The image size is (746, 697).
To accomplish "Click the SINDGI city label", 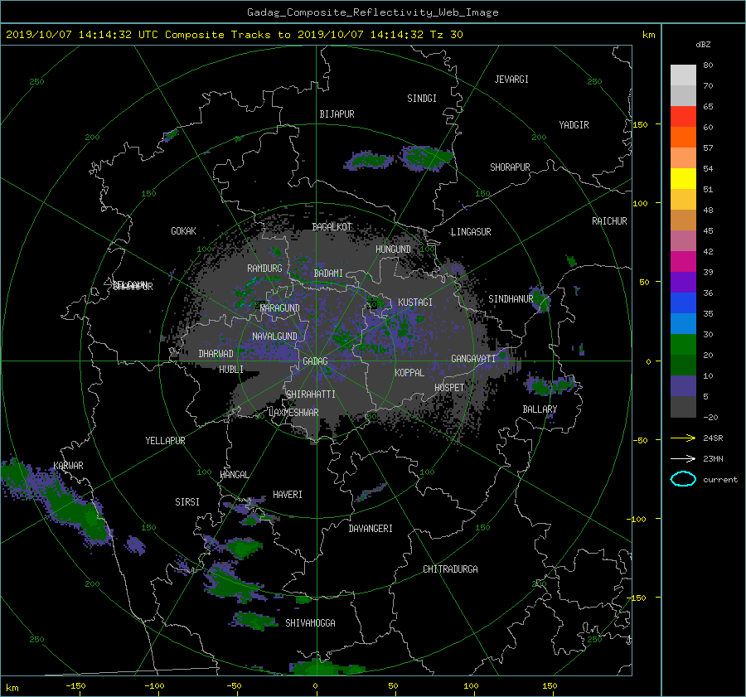I will (x=422, y=99).
